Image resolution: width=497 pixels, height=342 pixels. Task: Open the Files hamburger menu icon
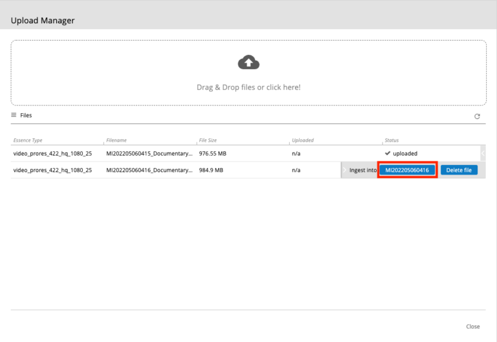(x=14, y=115)
